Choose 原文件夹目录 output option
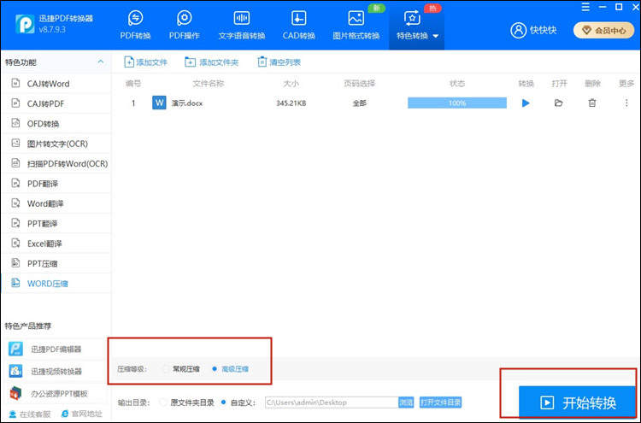 pos(187,402)
